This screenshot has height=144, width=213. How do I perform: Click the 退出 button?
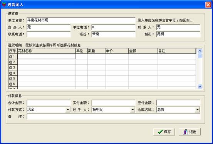[x=190, y=132]
